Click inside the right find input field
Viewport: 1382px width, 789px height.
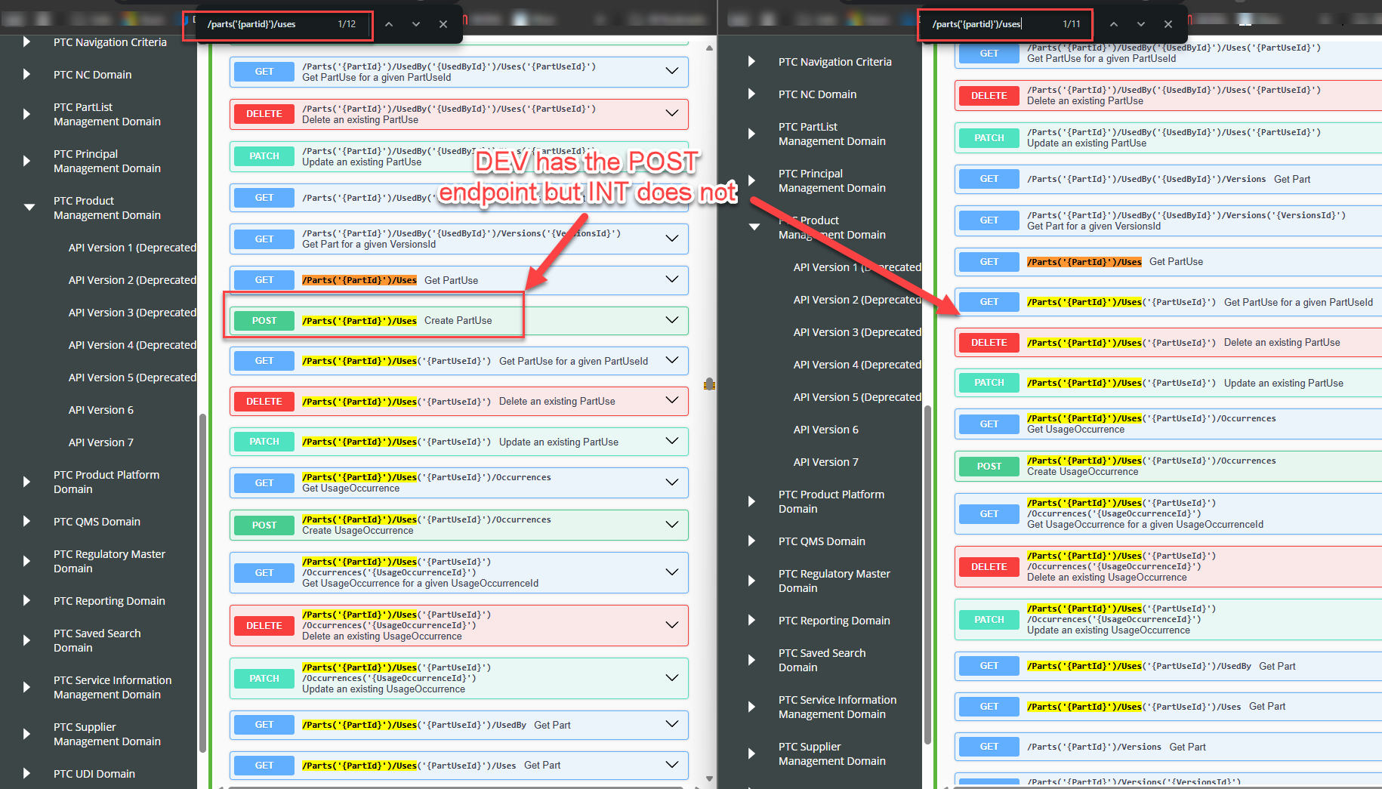point(1004,23)
